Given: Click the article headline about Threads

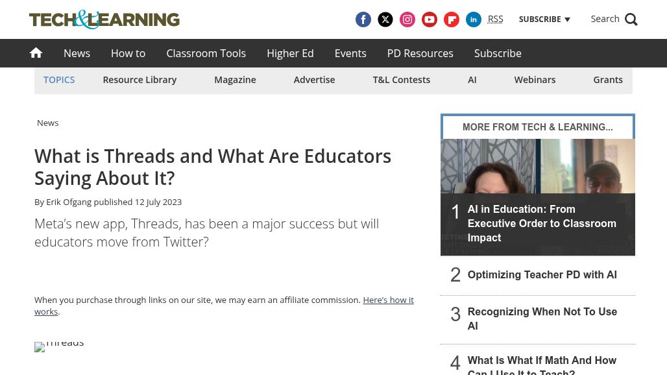Looking at the screenshot, I should tap(213, 167).
